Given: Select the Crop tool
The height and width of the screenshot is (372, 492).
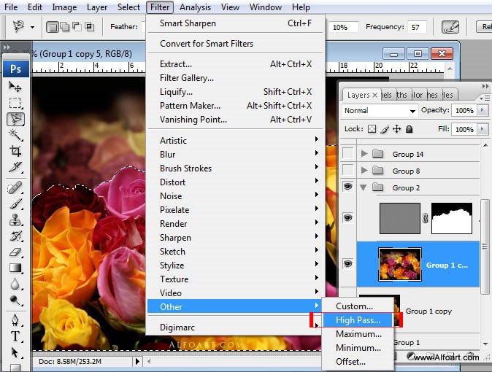Looking at the screenshot, I should pos(15,151).
